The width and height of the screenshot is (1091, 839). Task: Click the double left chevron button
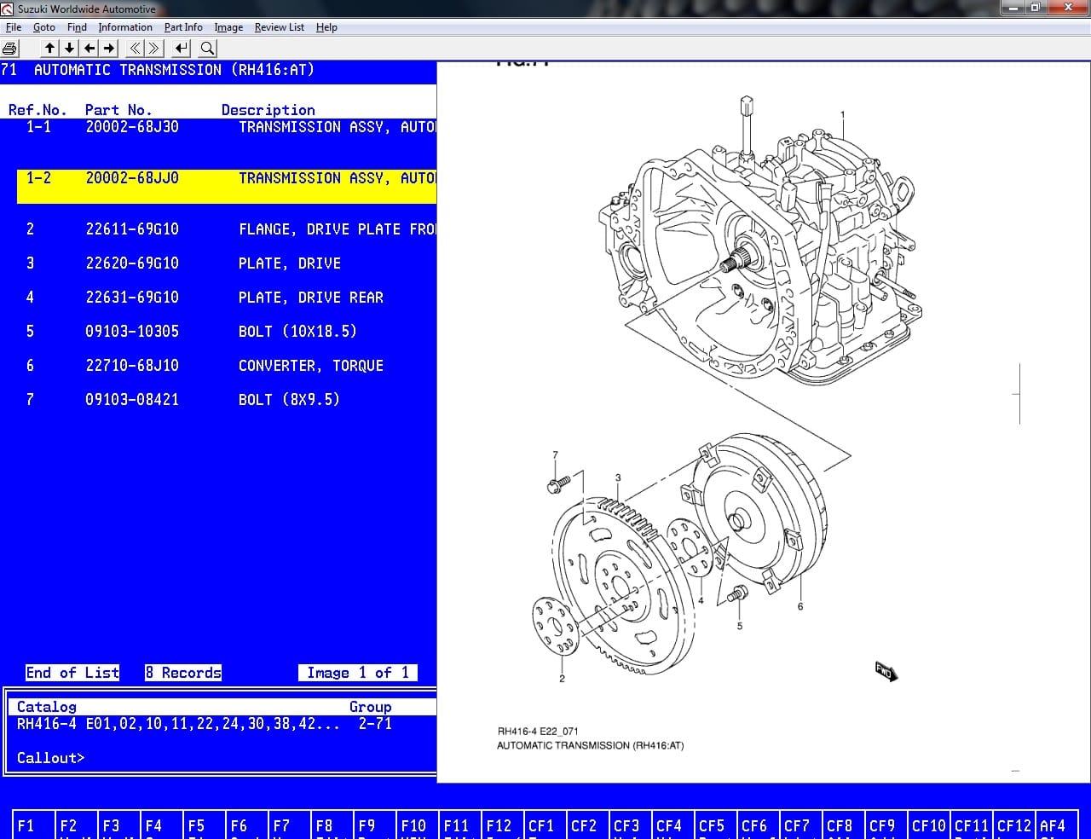(136, 49)
